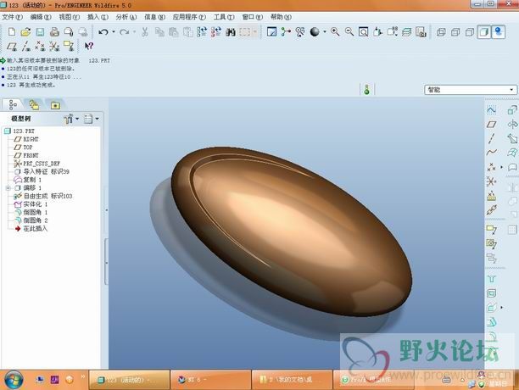
Task: Click the Print icon in the toolbar
Action: tap(54, 31)
